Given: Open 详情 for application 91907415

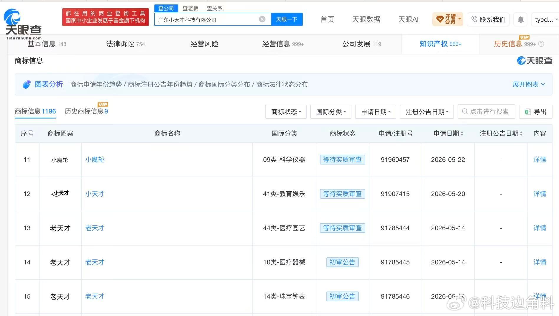Looking at the screenshot, I should tap(540, 194).
